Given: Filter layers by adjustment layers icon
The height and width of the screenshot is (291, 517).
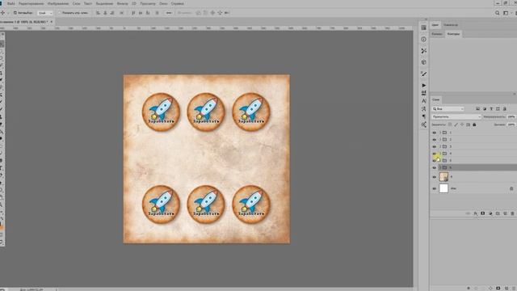Looking at the screenshot, I should point(485,108).
